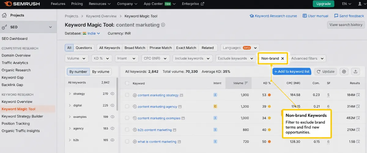The height and width of the screenshot is (153, 367).
Task: Check the content marketing examples row
Action: [127, 118]
